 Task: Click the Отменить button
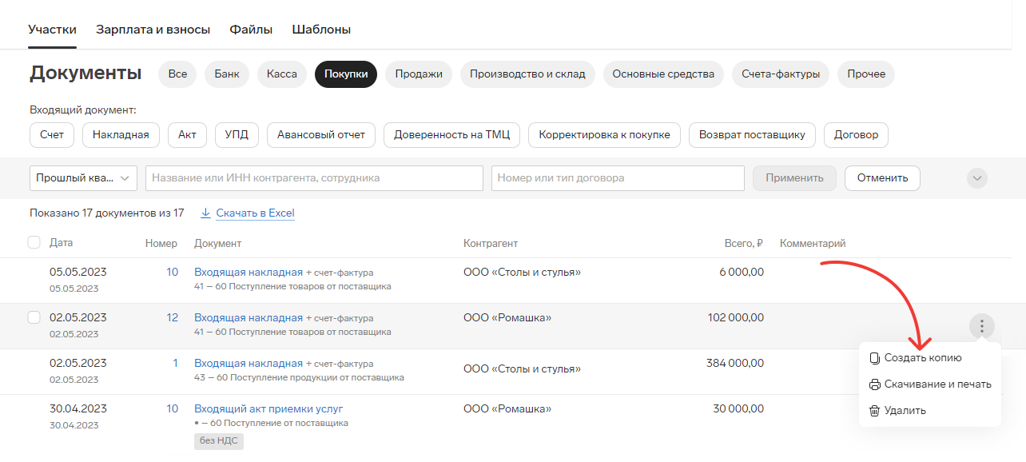click(882, 178)
